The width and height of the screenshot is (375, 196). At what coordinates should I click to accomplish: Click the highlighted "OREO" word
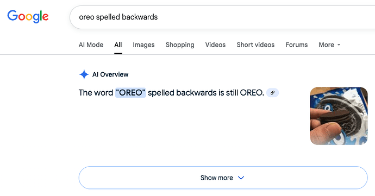[130, 93]
